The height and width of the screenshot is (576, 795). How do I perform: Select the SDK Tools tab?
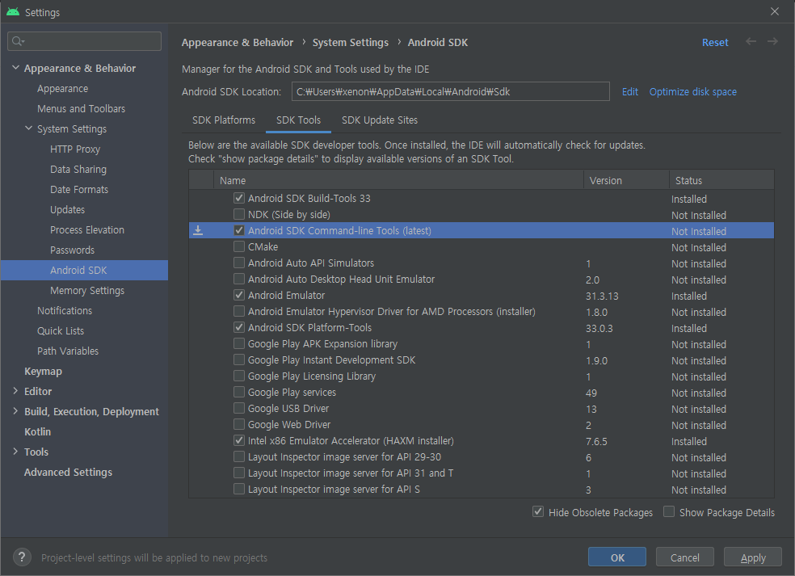[298, 120]
